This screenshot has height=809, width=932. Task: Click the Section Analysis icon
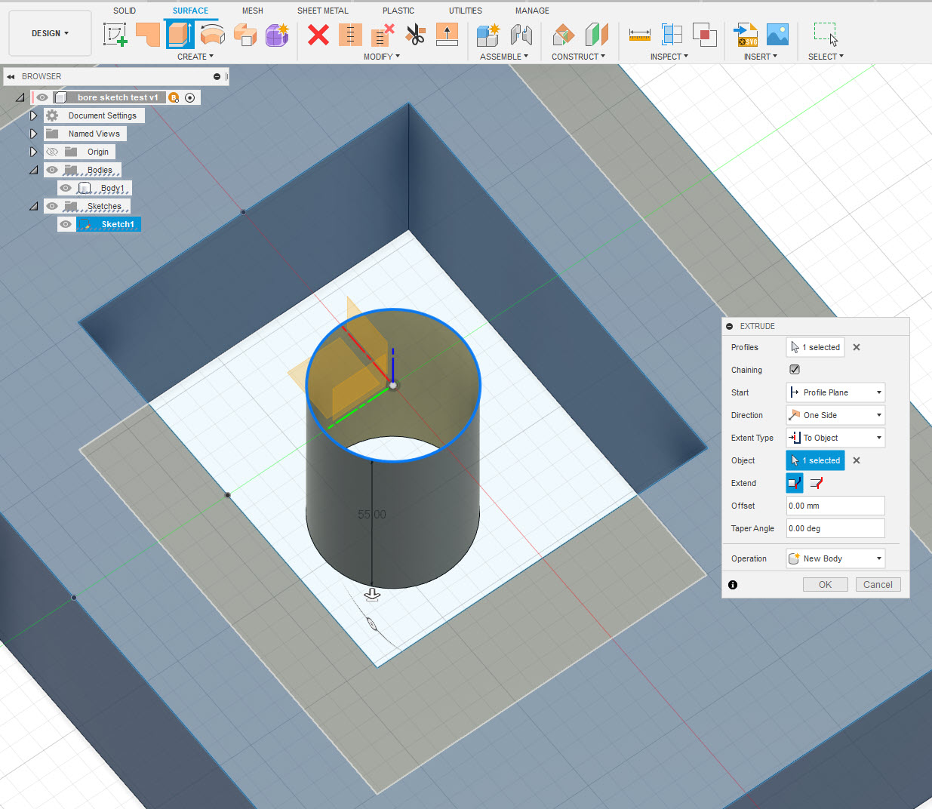pos(672,35)
